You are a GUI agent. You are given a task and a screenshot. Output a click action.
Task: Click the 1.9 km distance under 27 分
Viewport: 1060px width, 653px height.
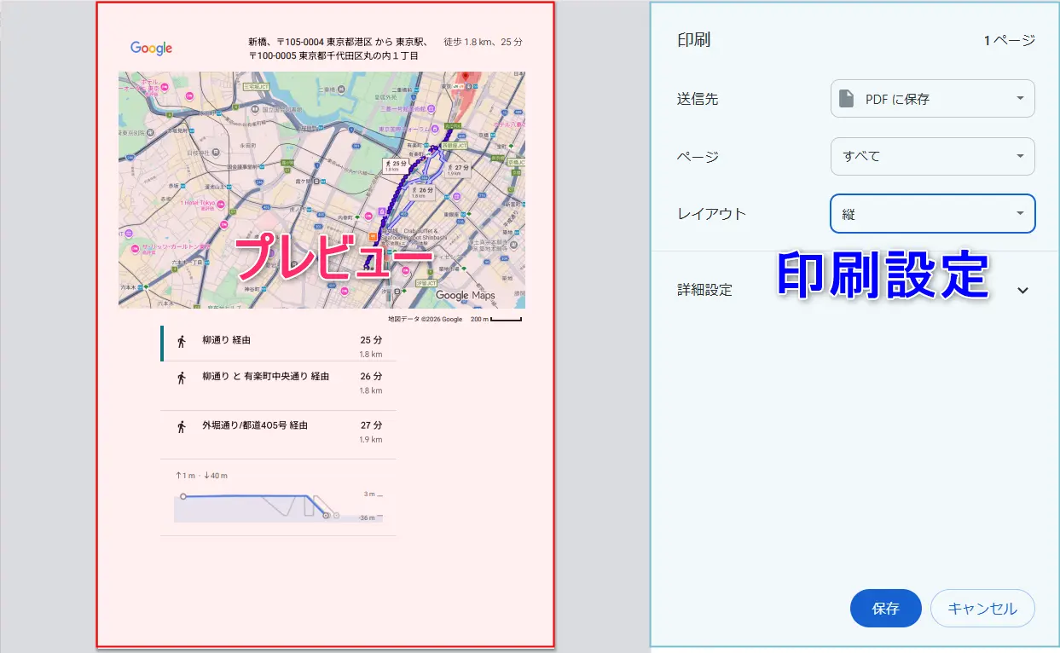(x=370, y=440)
